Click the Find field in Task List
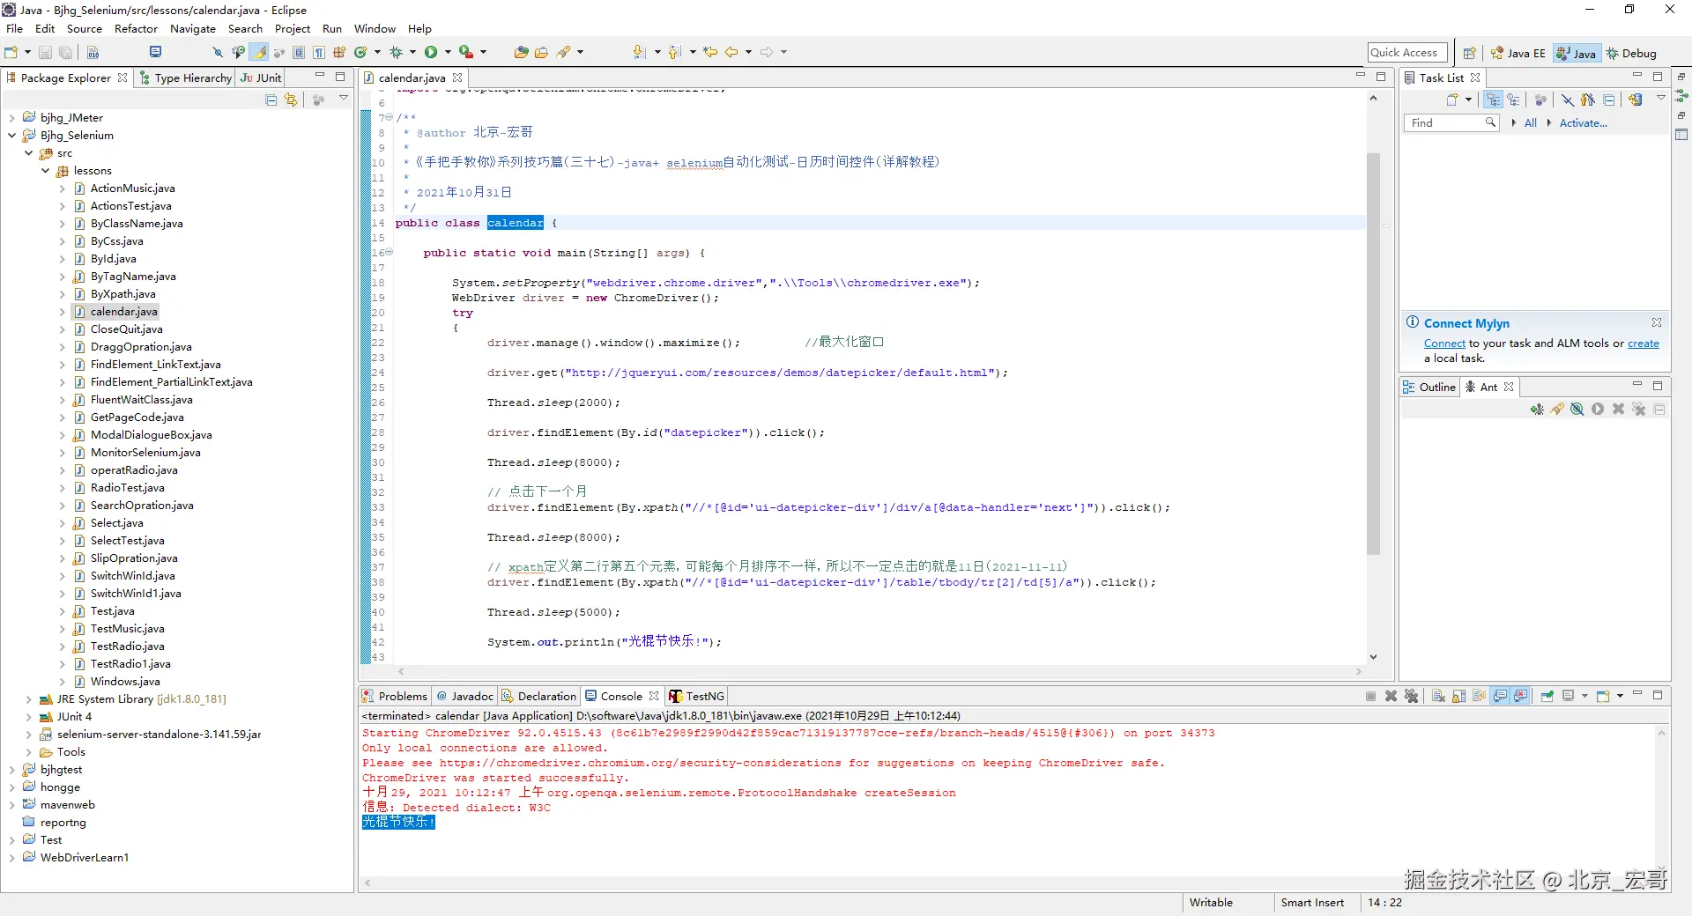1692x916 pixels. [x=1451, y=123]
